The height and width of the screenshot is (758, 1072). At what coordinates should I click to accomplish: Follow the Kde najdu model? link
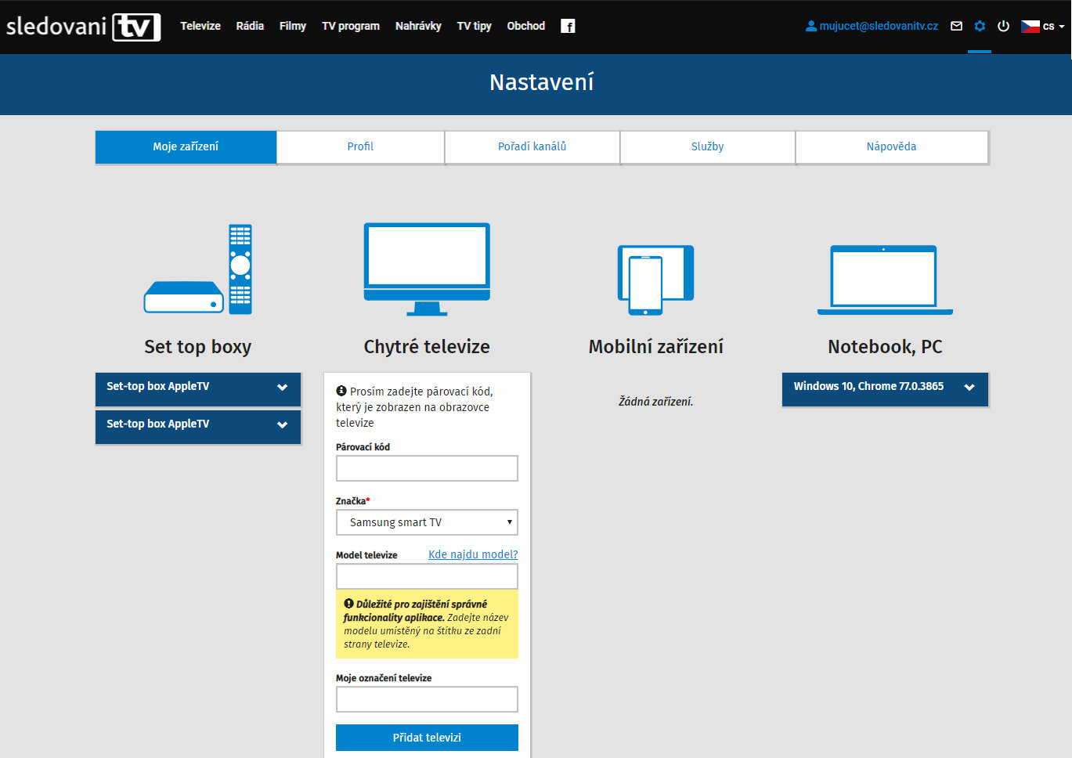pyautogui.click(x=473, y=554)
